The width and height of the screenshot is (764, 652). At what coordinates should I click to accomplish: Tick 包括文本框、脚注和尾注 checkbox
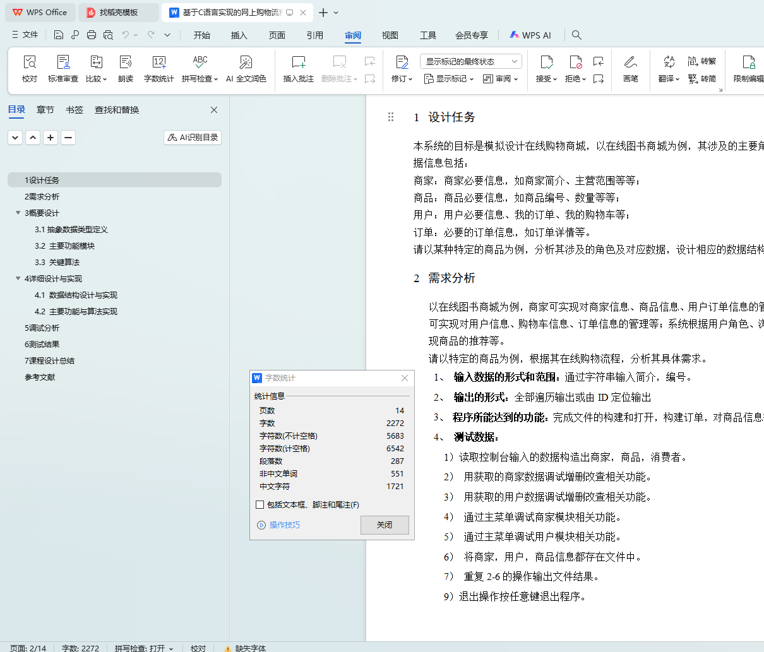click(x=260, y=505)
